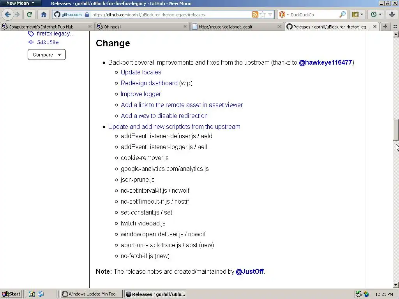399x299 pixels.
Task: Open the New Moon application menu
Action: pos(20,3)
